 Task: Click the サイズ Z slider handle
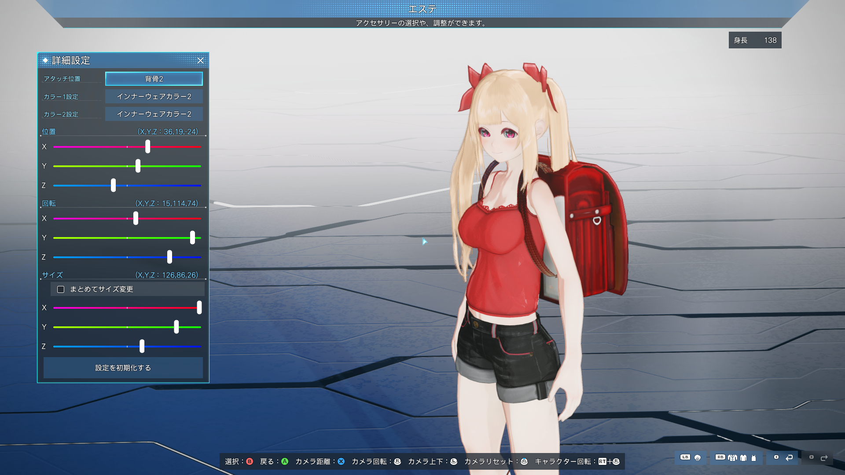pyautogui.click(x=142, y=346)
